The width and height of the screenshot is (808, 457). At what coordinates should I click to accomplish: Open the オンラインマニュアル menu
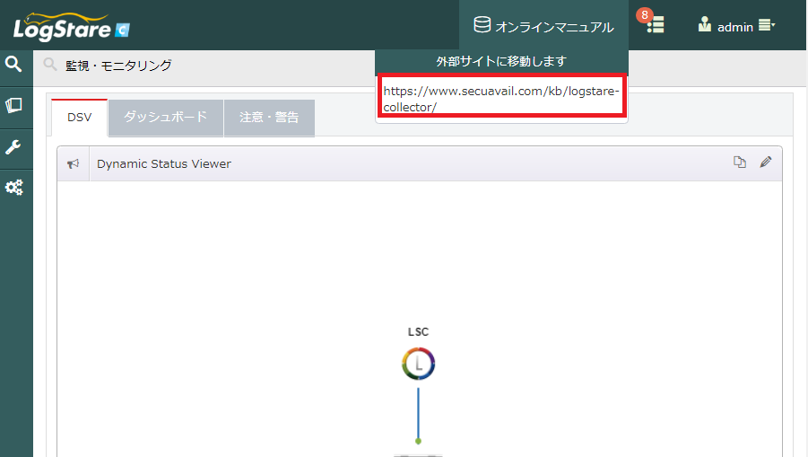click(x=543, y=26)
